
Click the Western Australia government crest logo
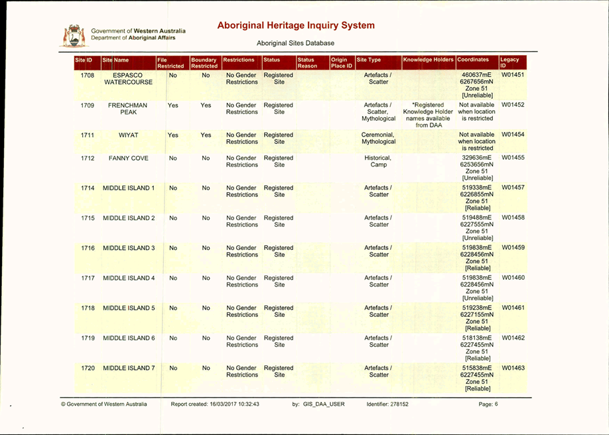coord(74,36)
